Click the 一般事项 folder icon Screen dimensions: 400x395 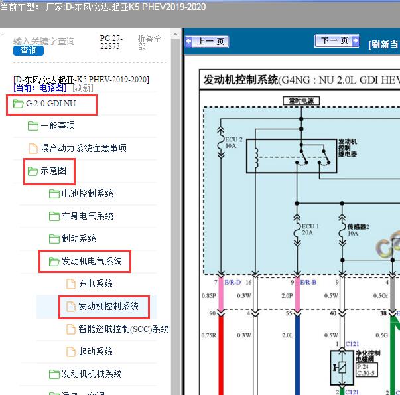pos(33,126)
